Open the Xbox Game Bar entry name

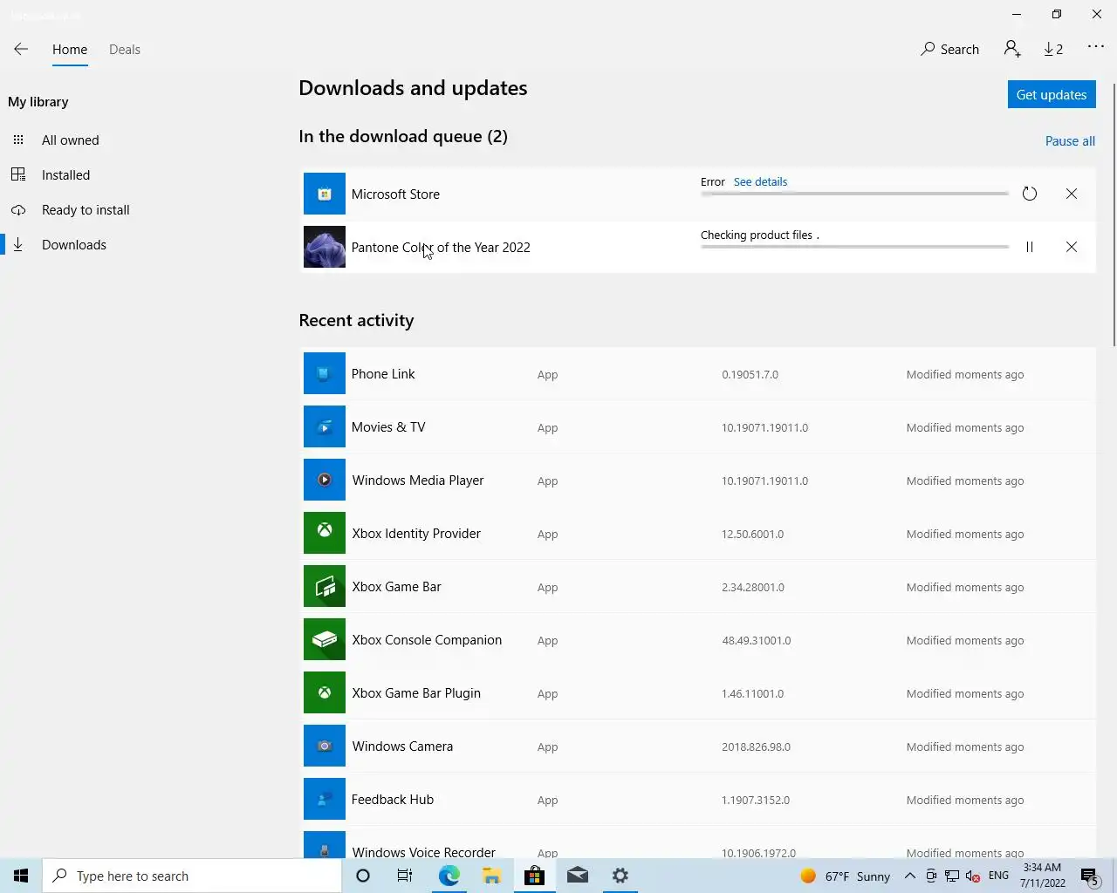pos(397,587)
